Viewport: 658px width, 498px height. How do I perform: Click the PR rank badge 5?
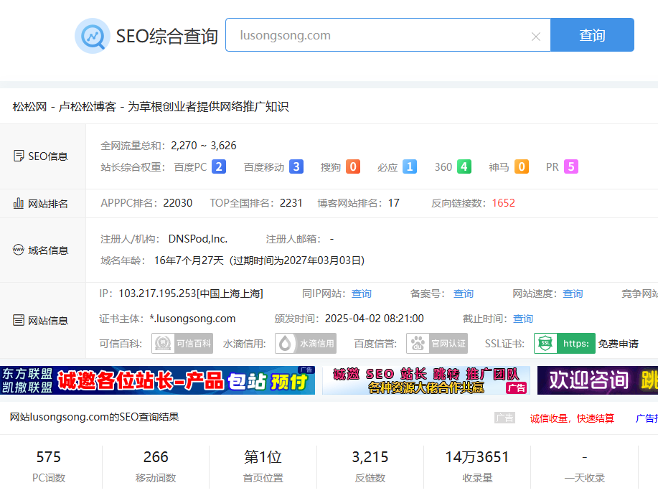(570, 167)
